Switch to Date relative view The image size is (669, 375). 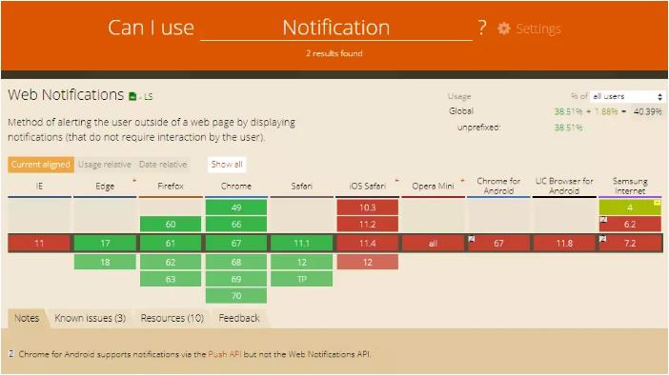[163, 165]
